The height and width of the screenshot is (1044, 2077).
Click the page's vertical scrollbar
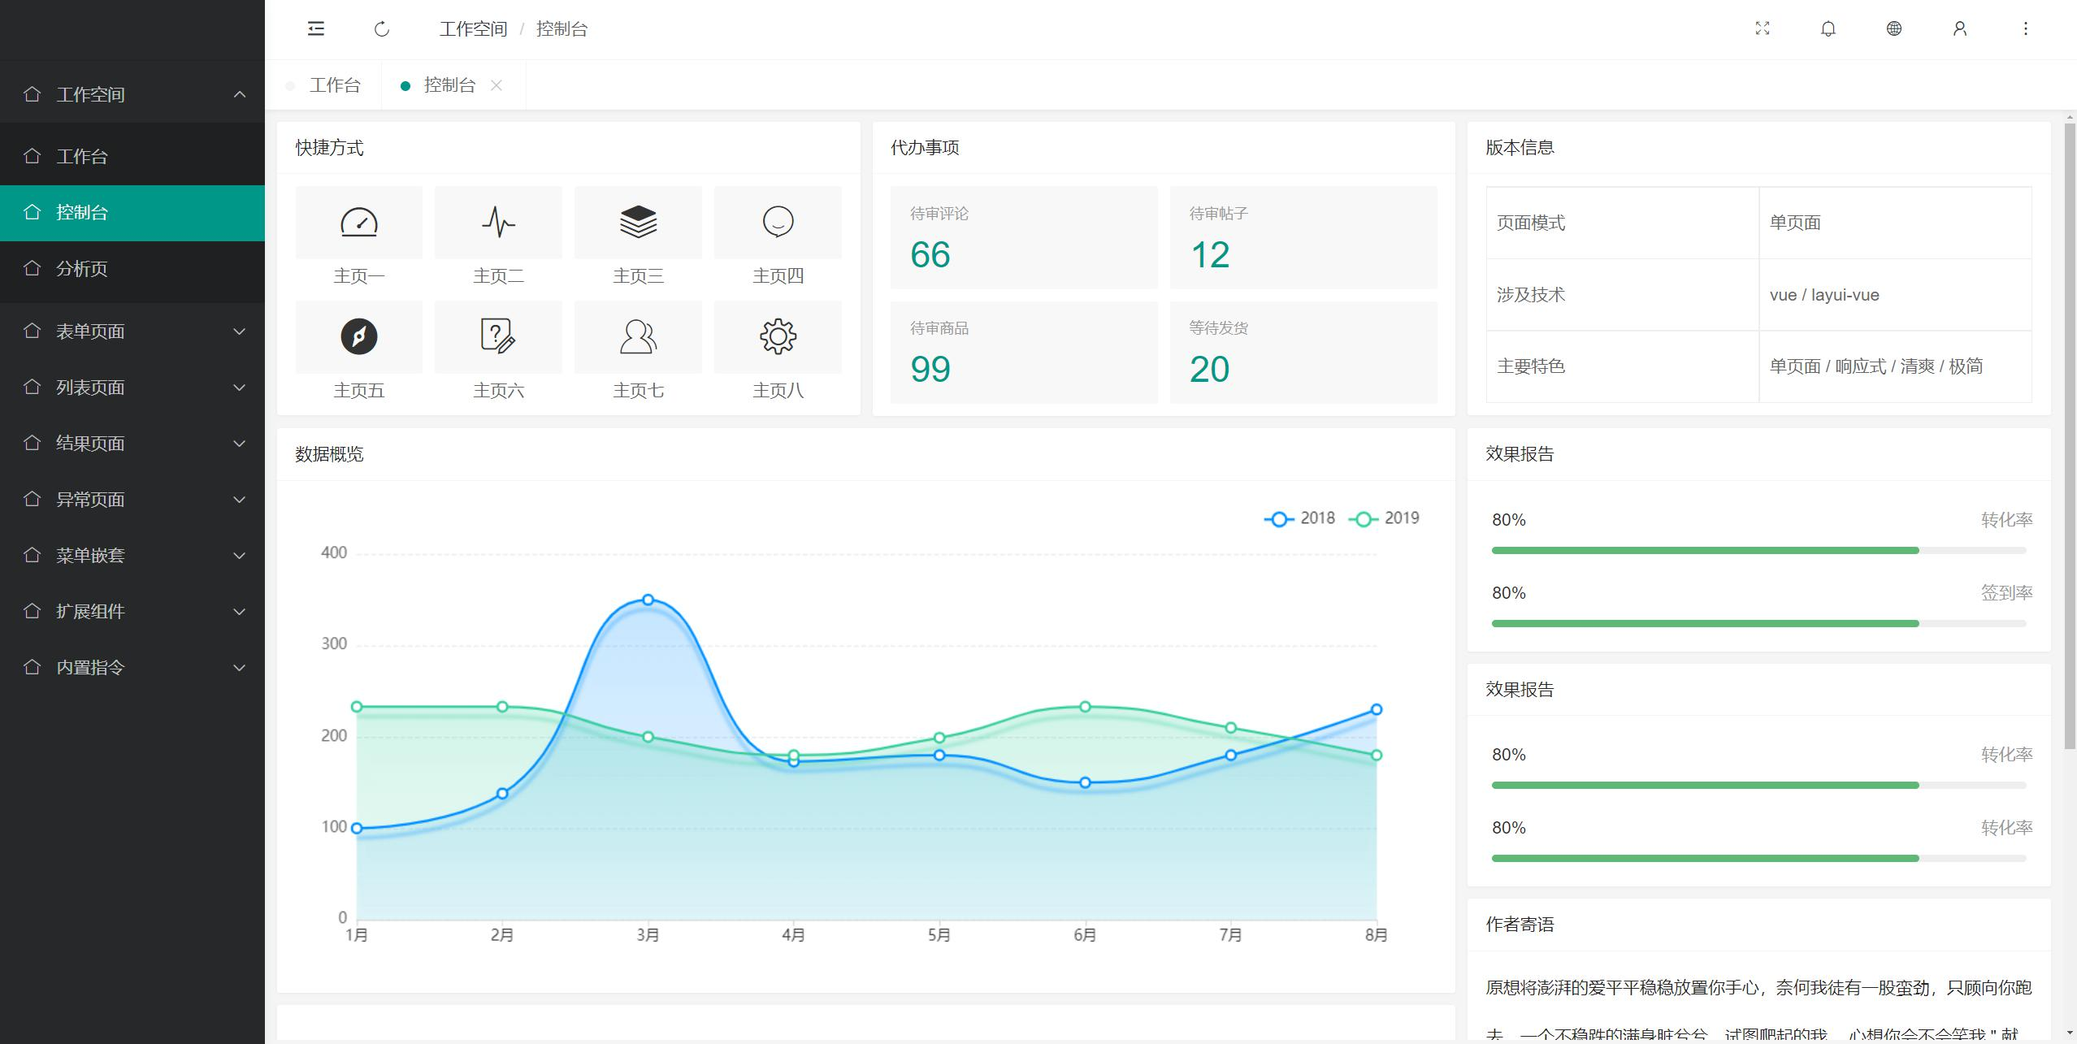(x=2070, y=436)
